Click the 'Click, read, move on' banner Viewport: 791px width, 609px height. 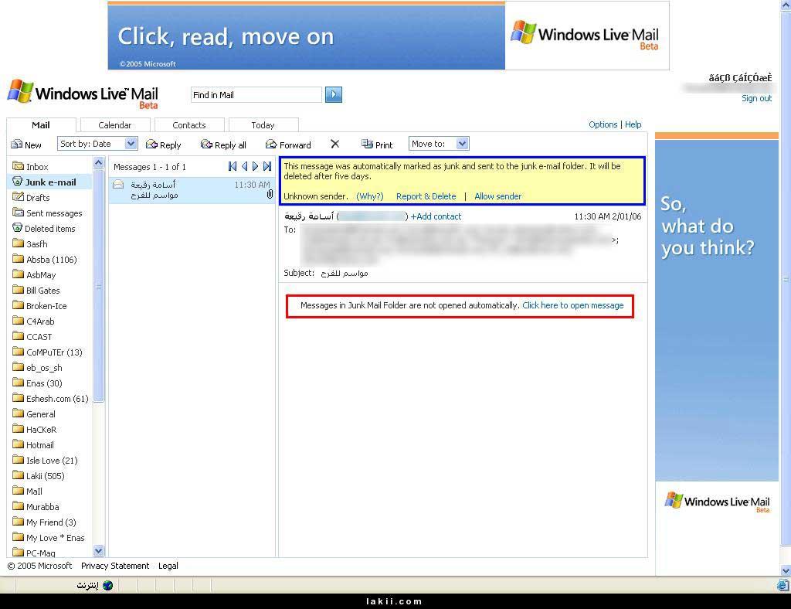coord(389,36)
